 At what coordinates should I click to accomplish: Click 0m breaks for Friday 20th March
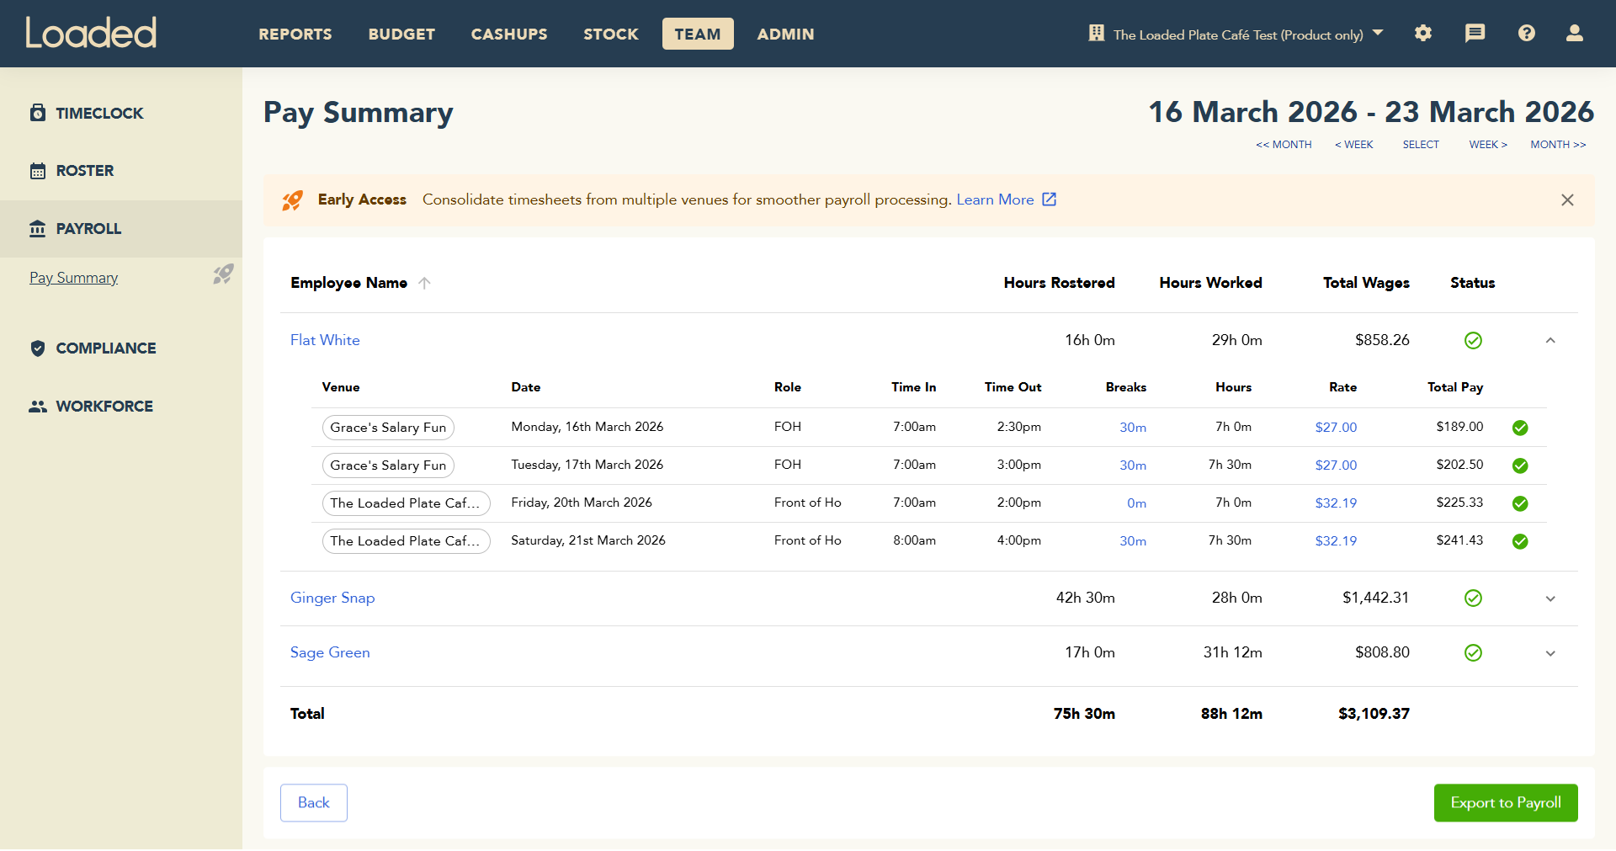[x=1136, y=503]
